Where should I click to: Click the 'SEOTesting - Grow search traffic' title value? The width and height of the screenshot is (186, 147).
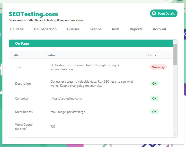click(x=85, y=67)
